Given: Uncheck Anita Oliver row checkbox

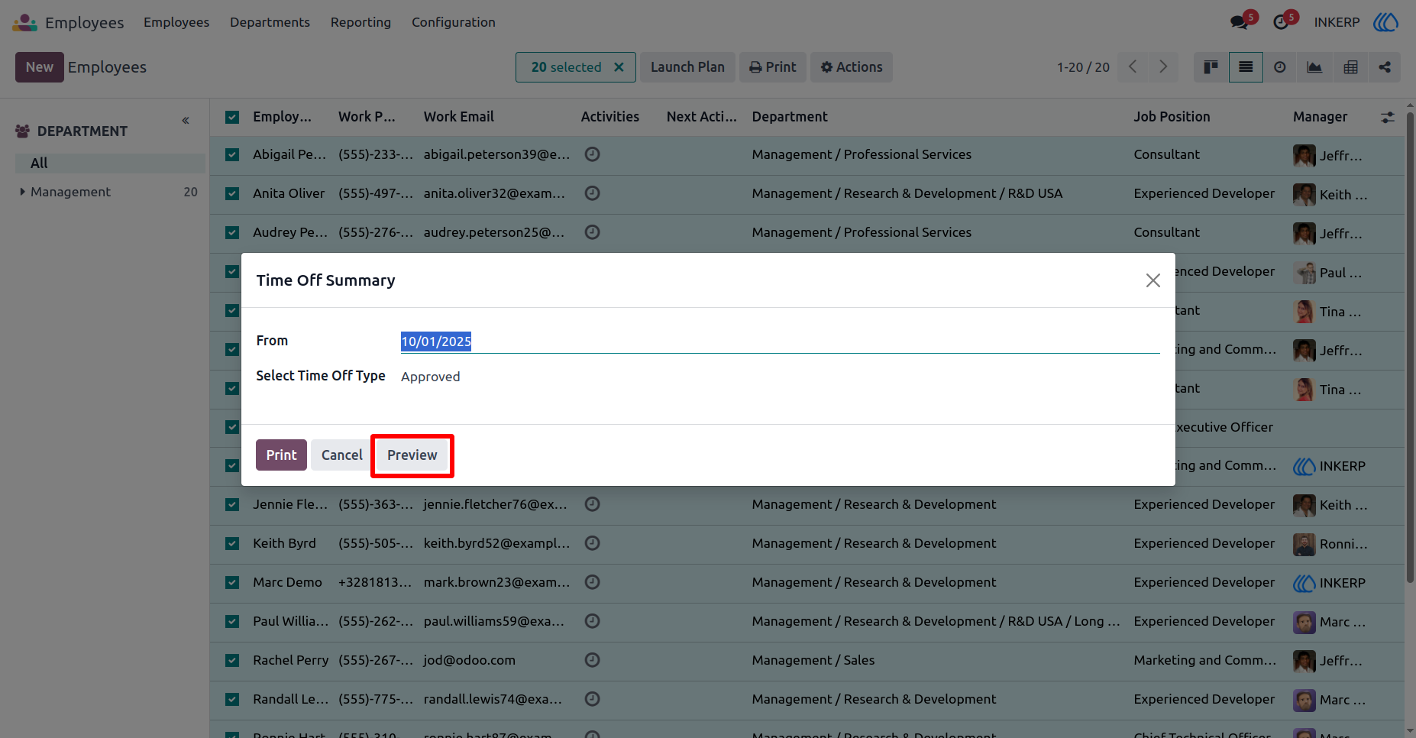Looking at the screenshot, I should [x=232, y=193].
